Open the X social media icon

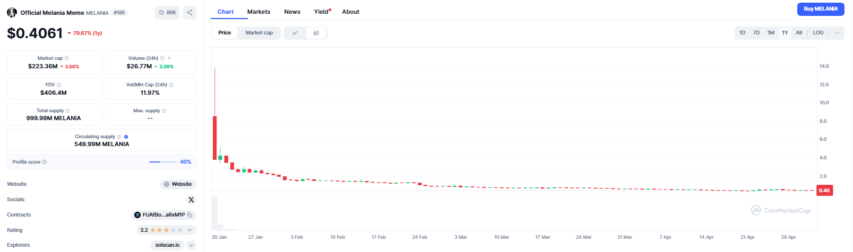click(191, 200)
